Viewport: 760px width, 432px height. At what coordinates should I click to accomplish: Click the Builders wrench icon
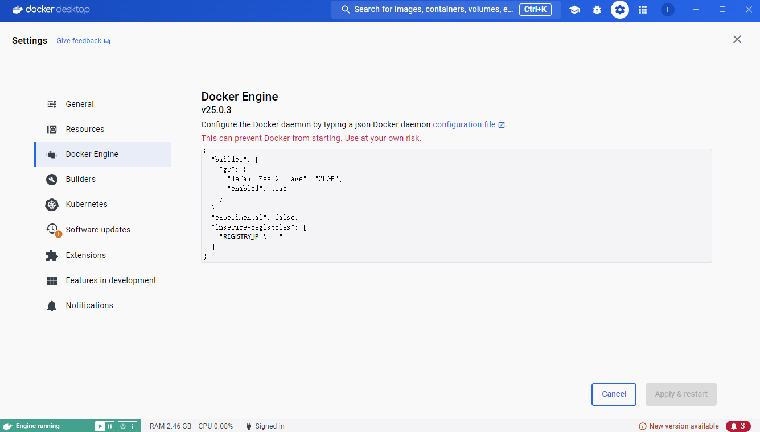[52, 179]
